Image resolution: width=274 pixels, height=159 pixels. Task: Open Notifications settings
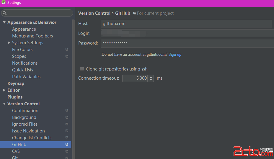coord(25,63)
